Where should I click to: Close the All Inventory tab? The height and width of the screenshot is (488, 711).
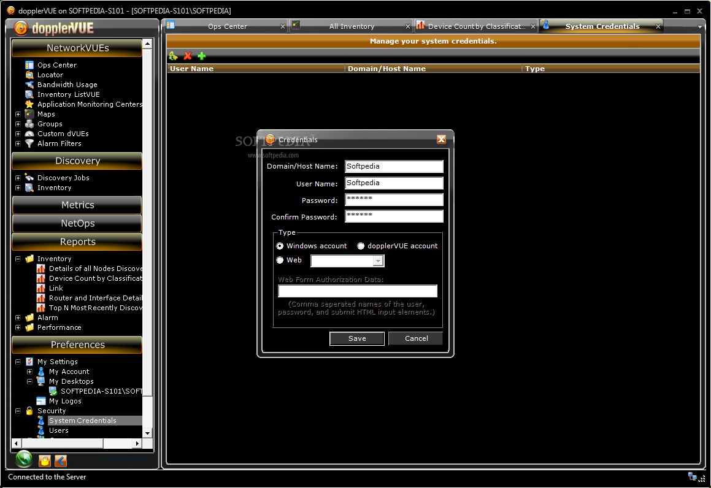tap(408, 27)
